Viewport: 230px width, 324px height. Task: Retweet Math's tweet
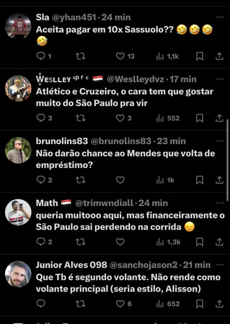[81, 242]
